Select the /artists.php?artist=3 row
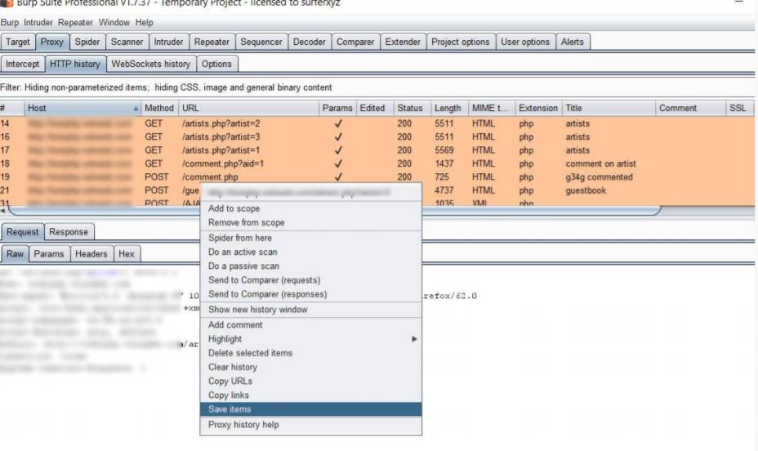 377,137
